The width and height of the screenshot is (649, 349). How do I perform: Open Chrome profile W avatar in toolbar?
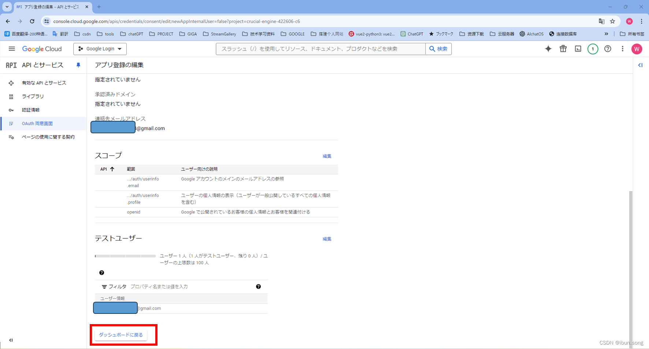629,21
